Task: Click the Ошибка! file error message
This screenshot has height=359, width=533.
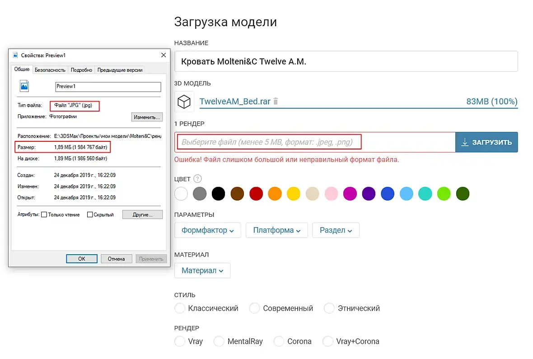Action: click(x=286, y=159)
